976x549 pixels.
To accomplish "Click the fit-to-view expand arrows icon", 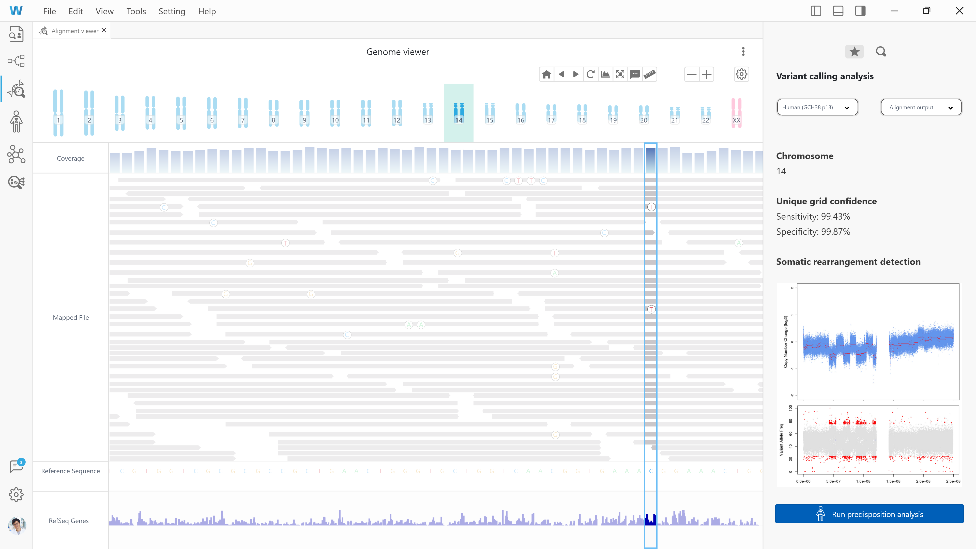I will pos(620,74).
